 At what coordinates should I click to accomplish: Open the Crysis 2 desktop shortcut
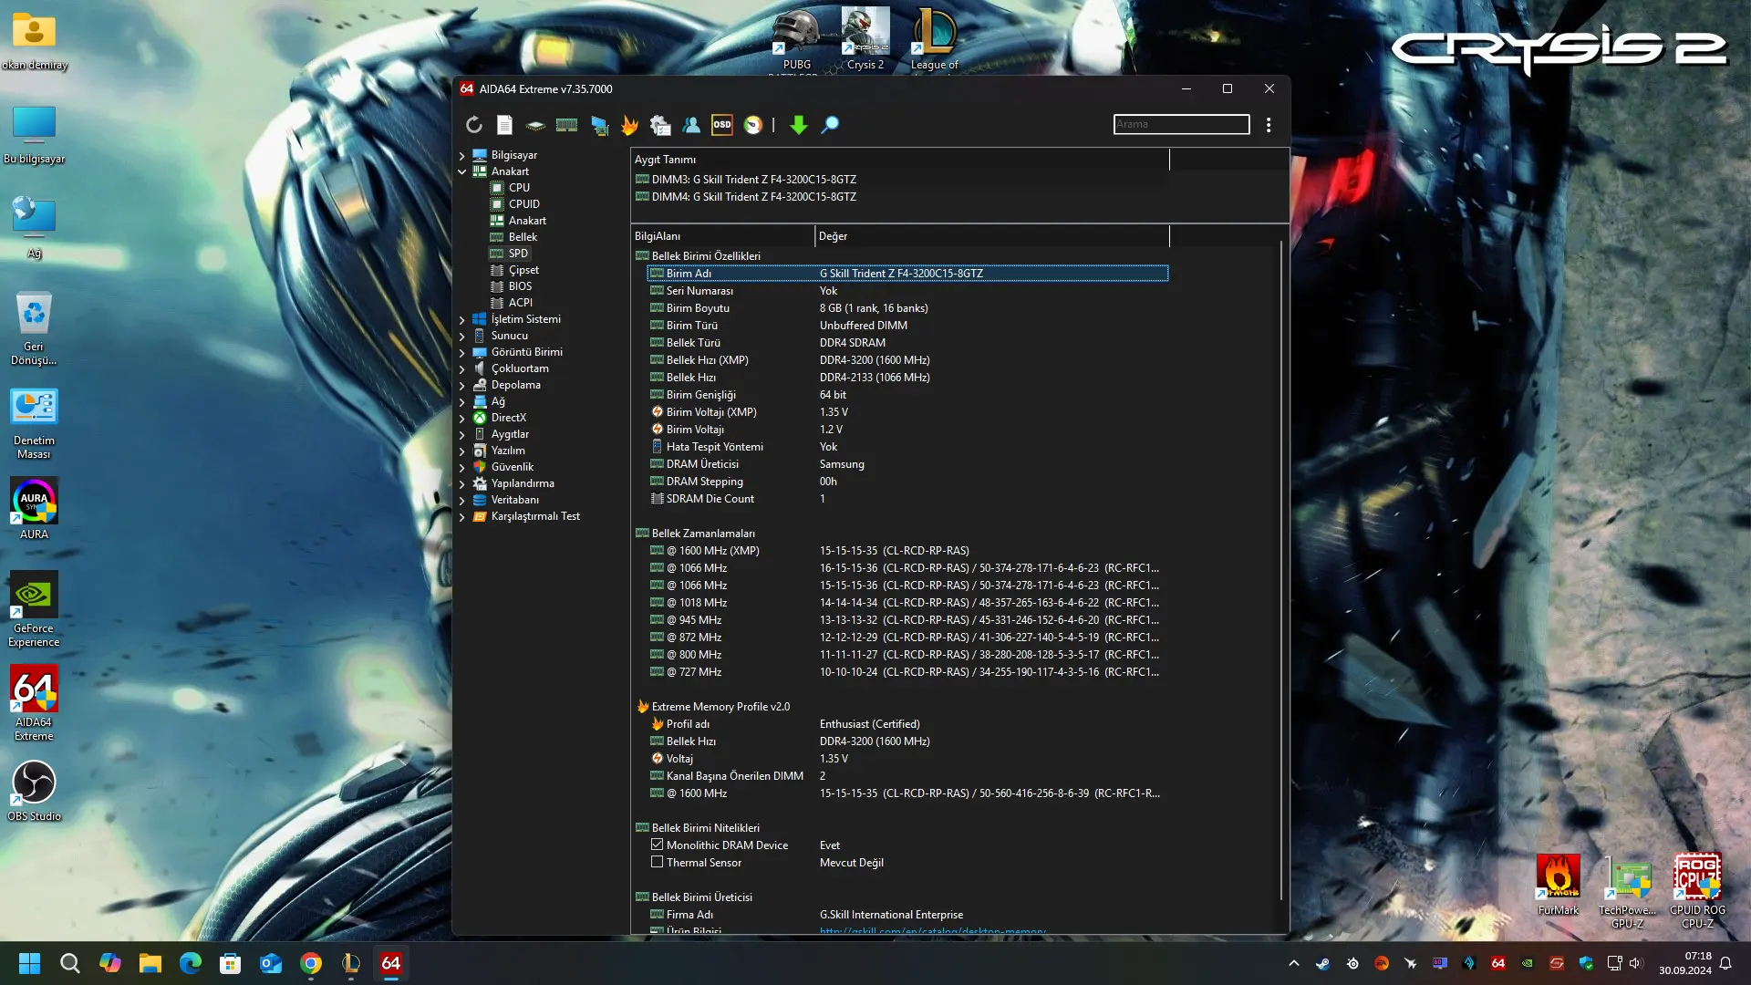coord(865,38)
